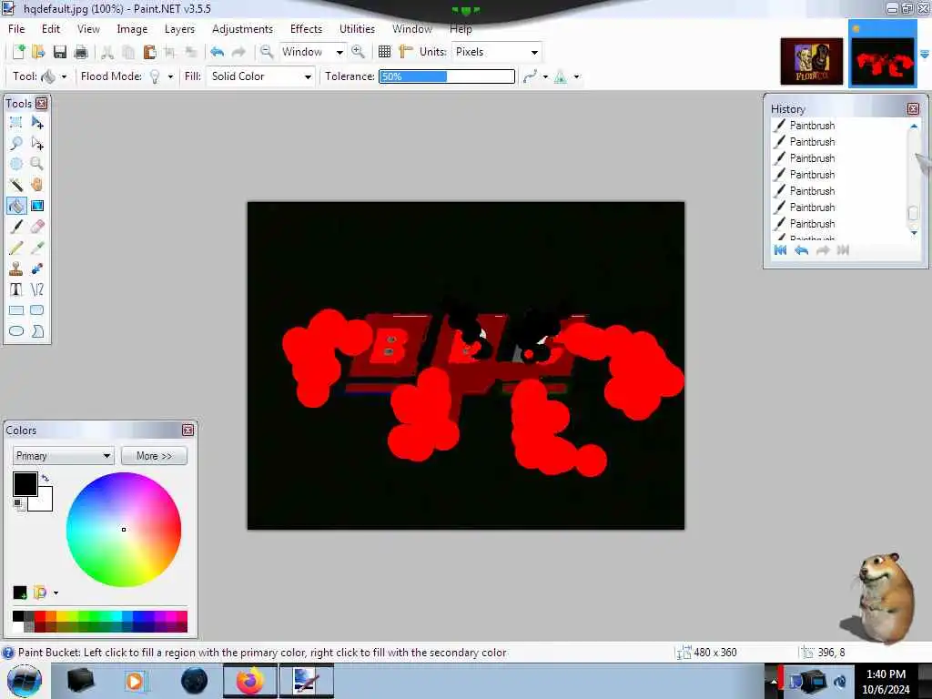Click the Paste clipboard toolbar icon
Viewport: 932px width, 699px height.
pos(150,52)
